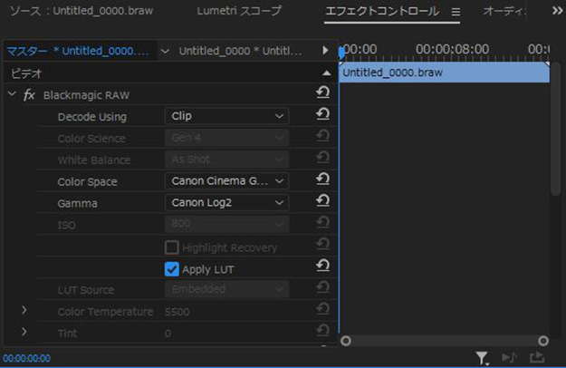
Task: Reset the Gamma parameter
Action: click(322, 203)
